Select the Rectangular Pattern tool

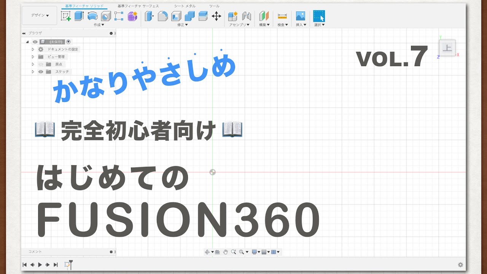click(x=119, y=16)
